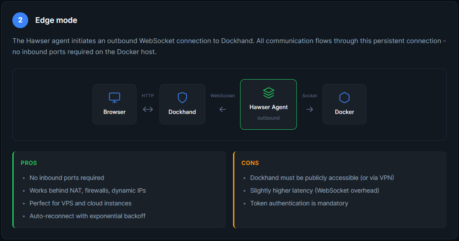The height and width of the screenshot is (241, 459).
Task: Click "No inbound ports required" item
Action: coord(67,178)
